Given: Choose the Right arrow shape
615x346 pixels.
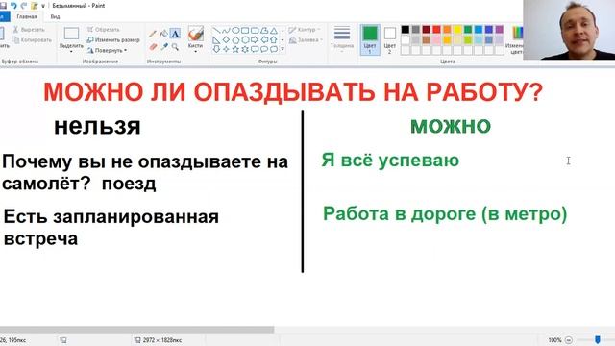Looking at the screenshot, I should pos(255,40).
